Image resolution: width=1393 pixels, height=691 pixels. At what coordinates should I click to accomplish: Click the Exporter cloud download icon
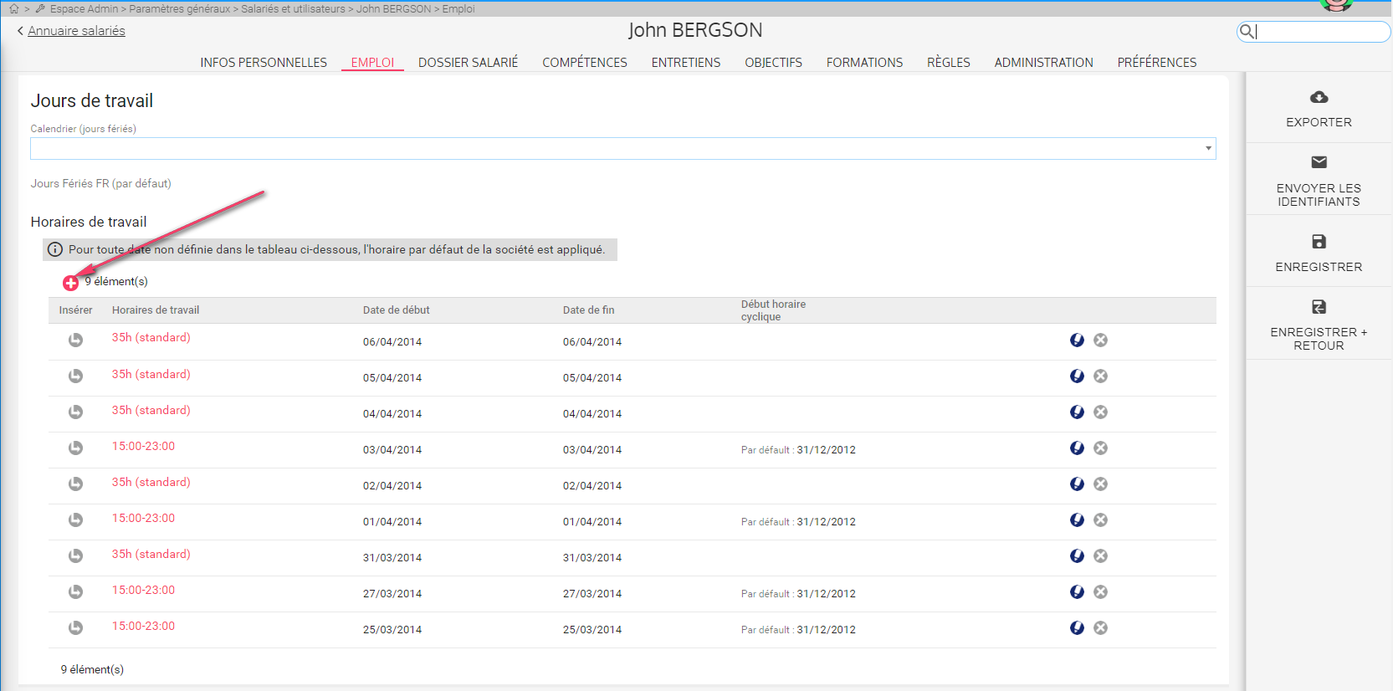coord(1319,97)
